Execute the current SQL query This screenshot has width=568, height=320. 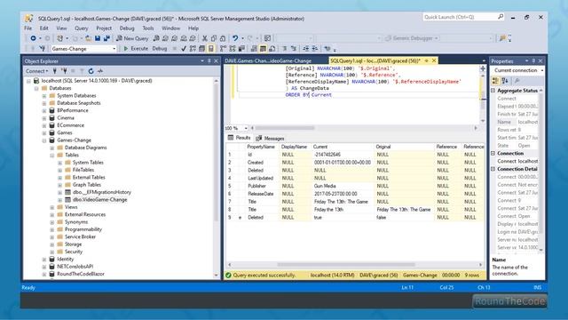136,48
